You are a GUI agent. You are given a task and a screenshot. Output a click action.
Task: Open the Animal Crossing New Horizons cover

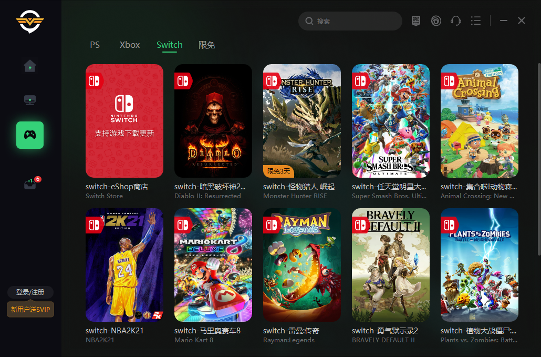pyautogui.click(x=480, y=121)
